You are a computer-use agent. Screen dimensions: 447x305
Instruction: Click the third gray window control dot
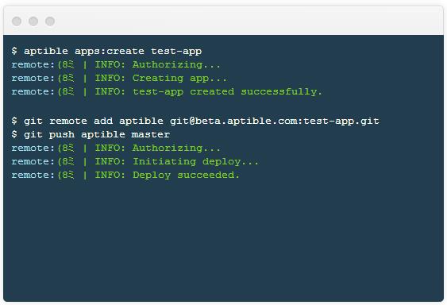[x=50, y=21]
